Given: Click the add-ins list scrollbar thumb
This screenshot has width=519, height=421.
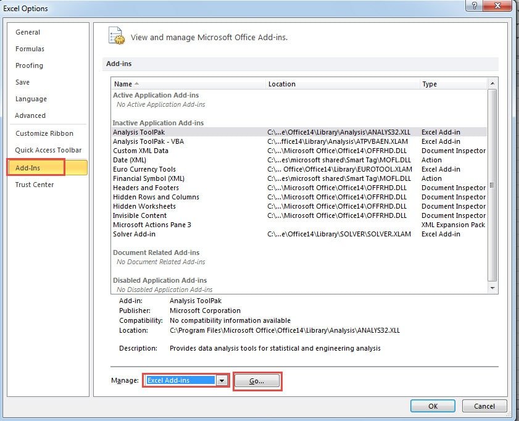Looking at the screenshot, I should click(x=492, y=185).
